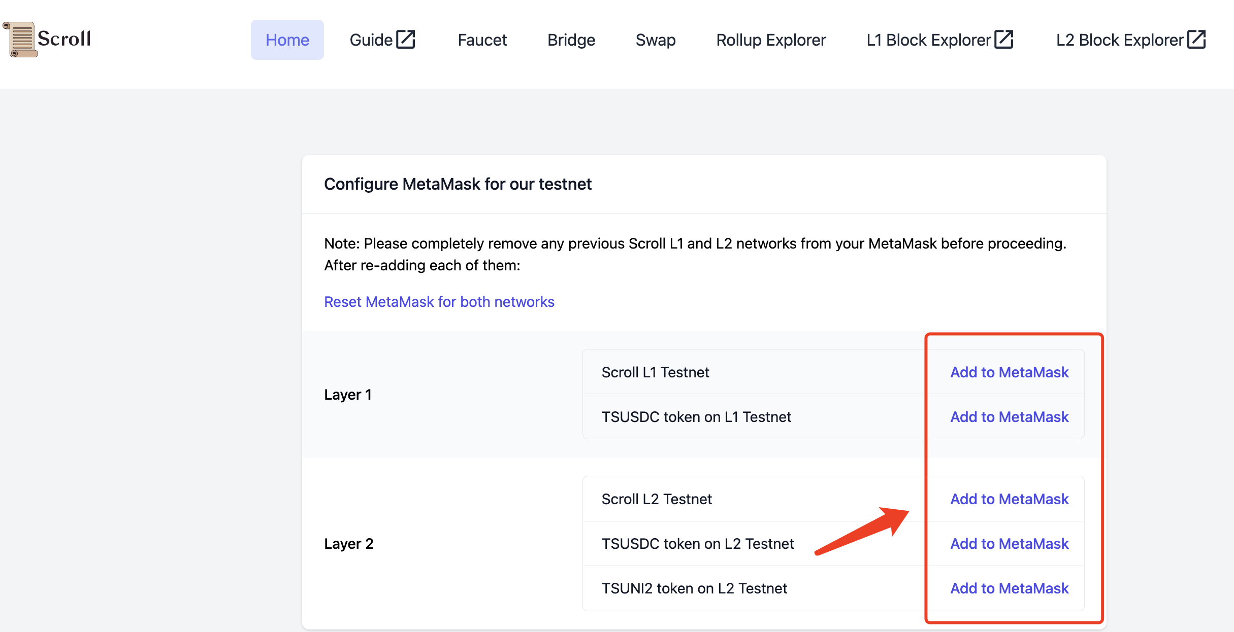The width and height of the screenshot is (1234, 632).
Task: Open the Home tab
Action: [287, 40]
